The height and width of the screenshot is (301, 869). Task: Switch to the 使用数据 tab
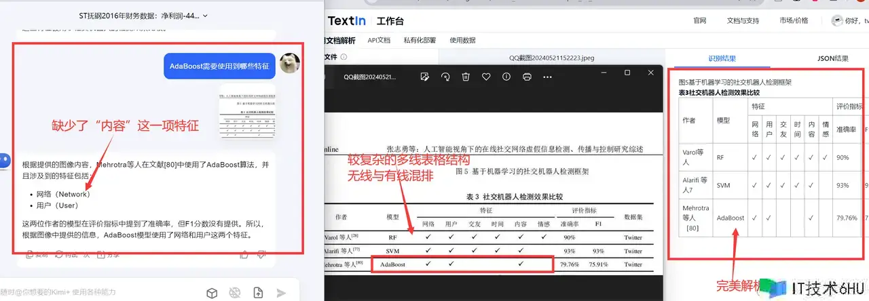462,40
